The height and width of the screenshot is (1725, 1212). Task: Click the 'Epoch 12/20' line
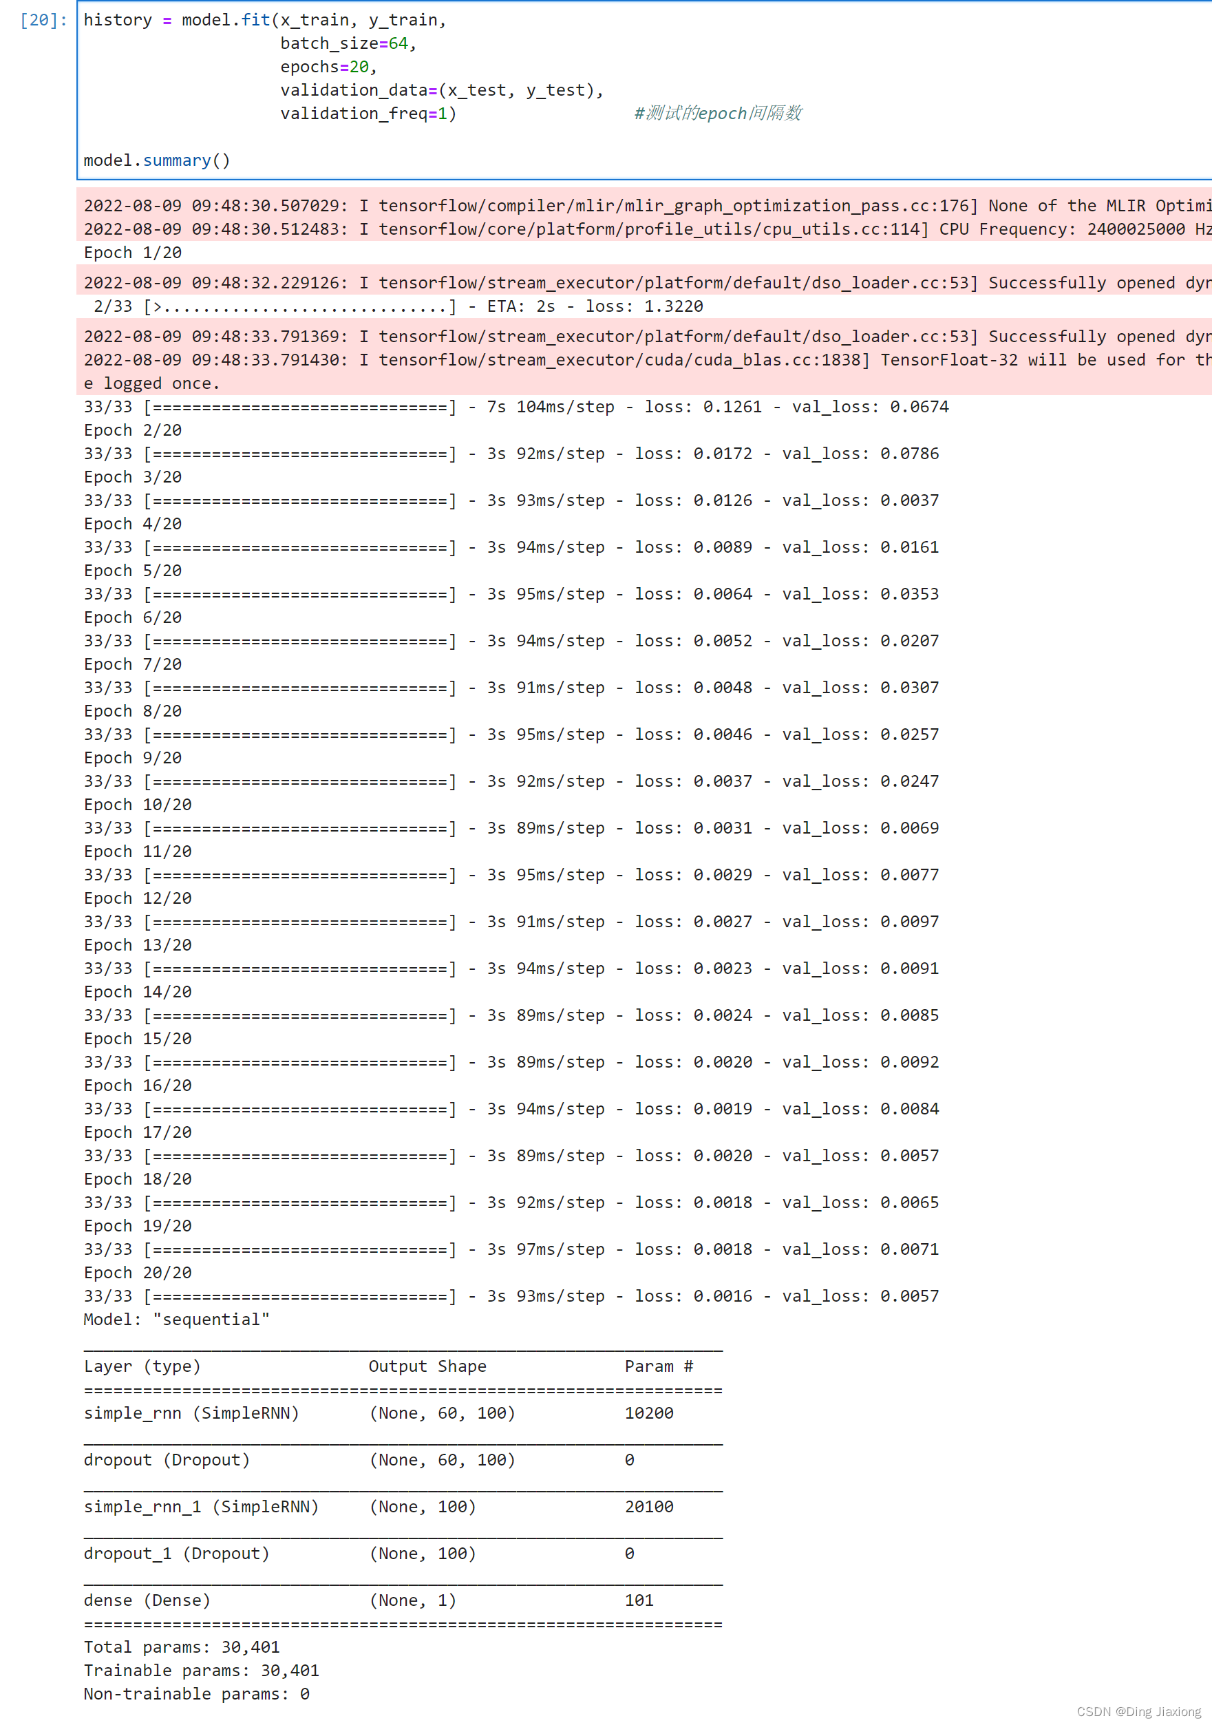pos(138,898)
